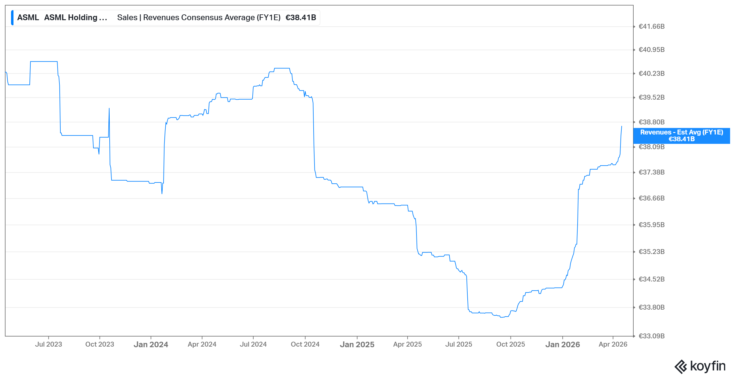Toggle visibility of the Sales consensus line
The height and width of the screenshot is (379, 735).
click(x=198, y=17)
